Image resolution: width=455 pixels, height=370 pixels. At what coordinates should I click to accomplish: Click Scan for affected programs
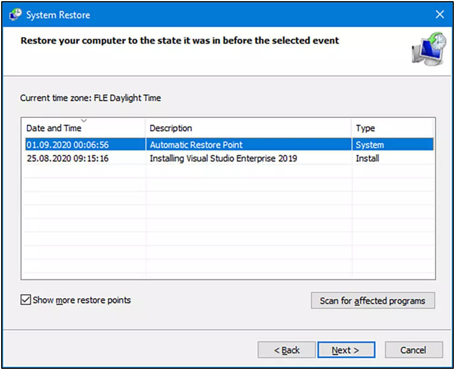(373, 300)
